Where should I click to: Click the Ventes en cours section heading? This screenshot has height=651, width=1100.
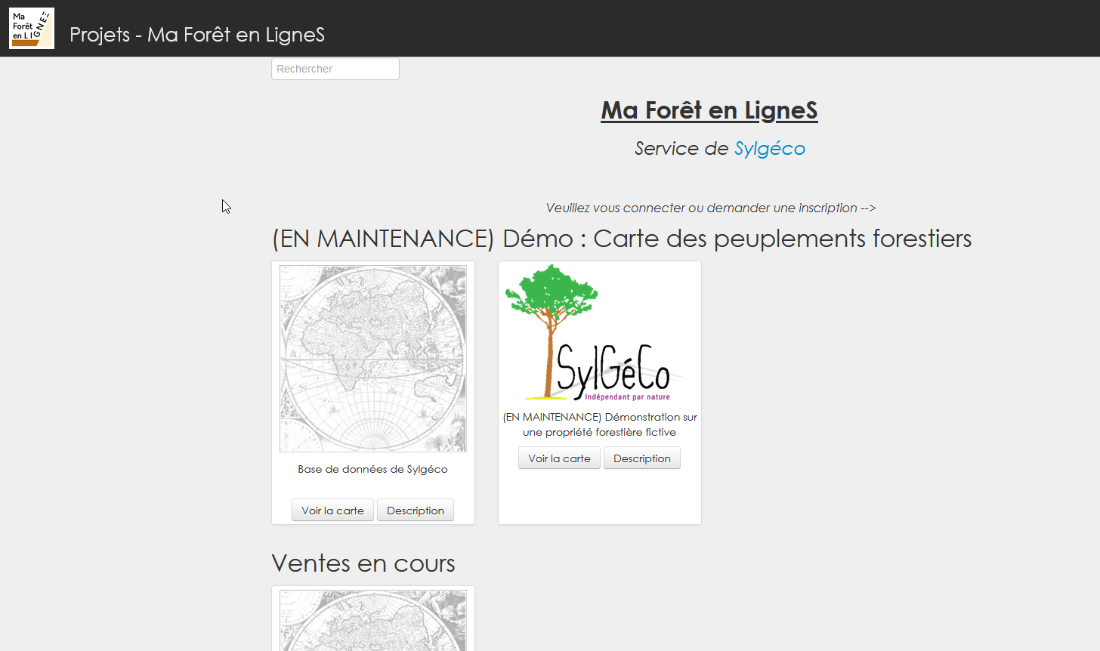coord(363,563)
